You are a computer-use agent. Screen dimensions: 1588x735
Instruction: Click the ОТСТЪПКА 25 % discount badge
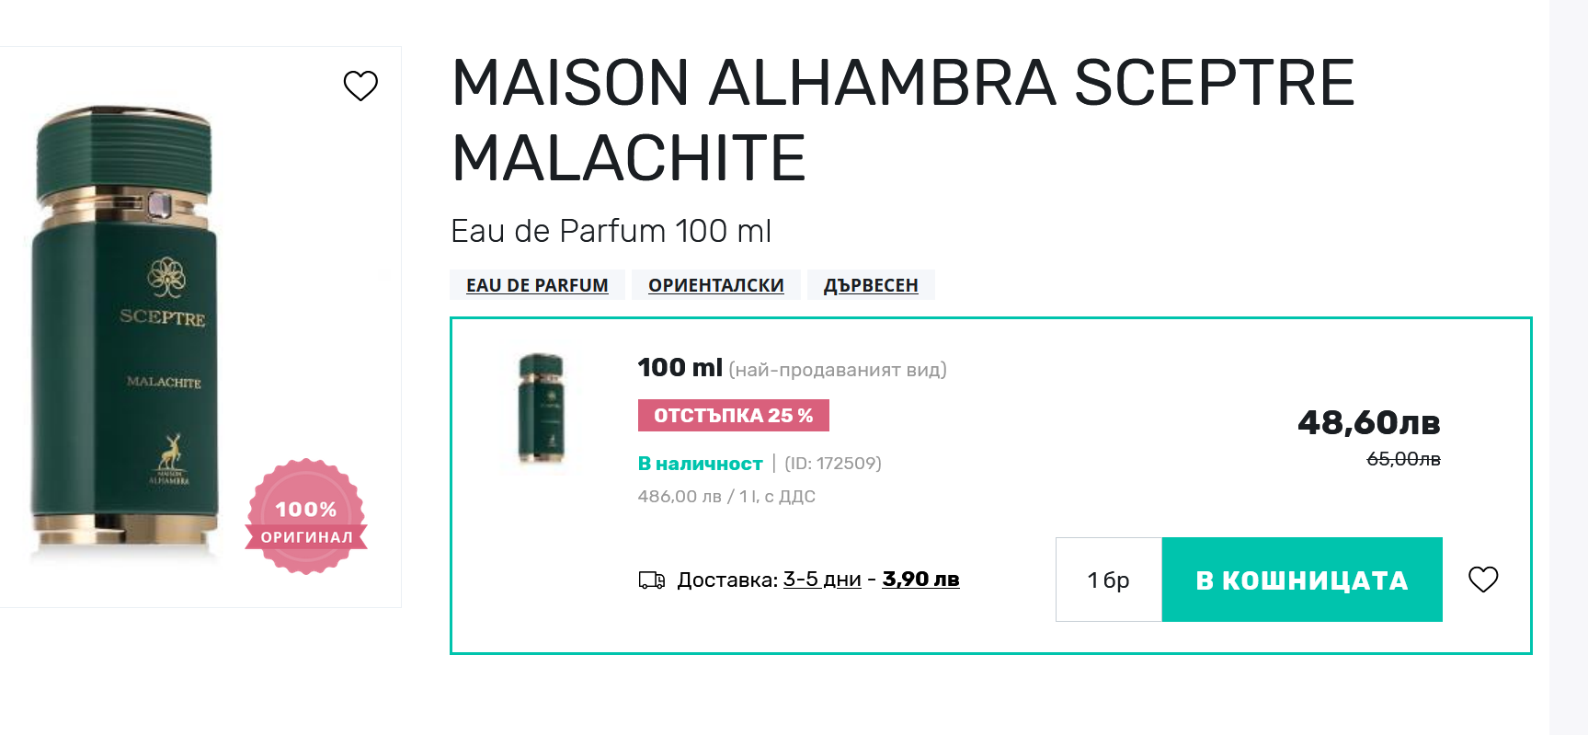coord(733,416)
